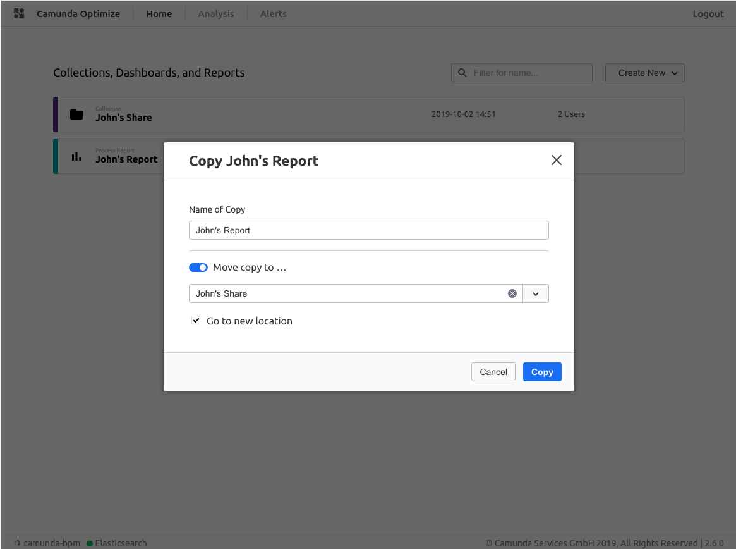Click the magnifier icon in the filter field
Viewport: 736px width, 549px height.
point(462,73)
